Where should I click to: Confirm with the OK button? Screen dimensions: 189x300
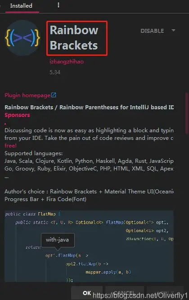click(87, 293)
